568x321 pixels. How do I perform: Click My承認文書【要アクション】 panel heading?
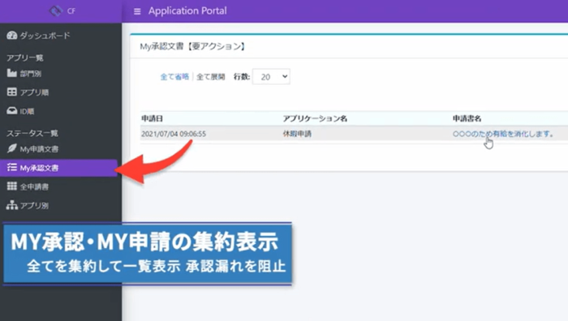click(x=193, y=46)
